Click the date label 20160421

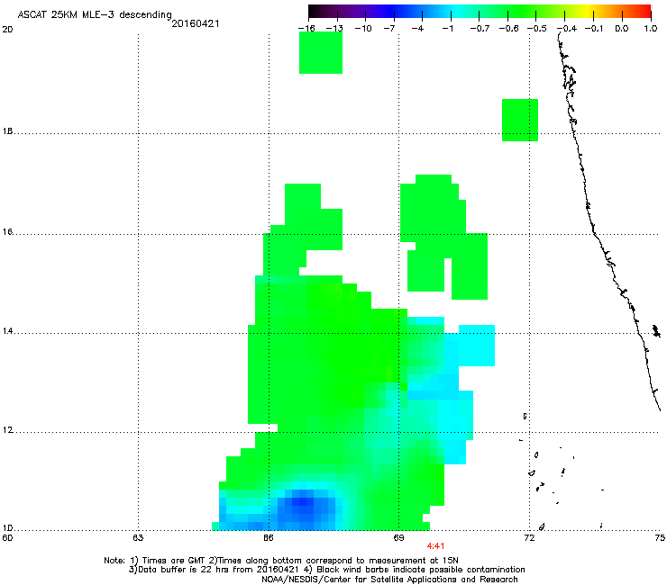pyautogui.click(x=196, y=23)
